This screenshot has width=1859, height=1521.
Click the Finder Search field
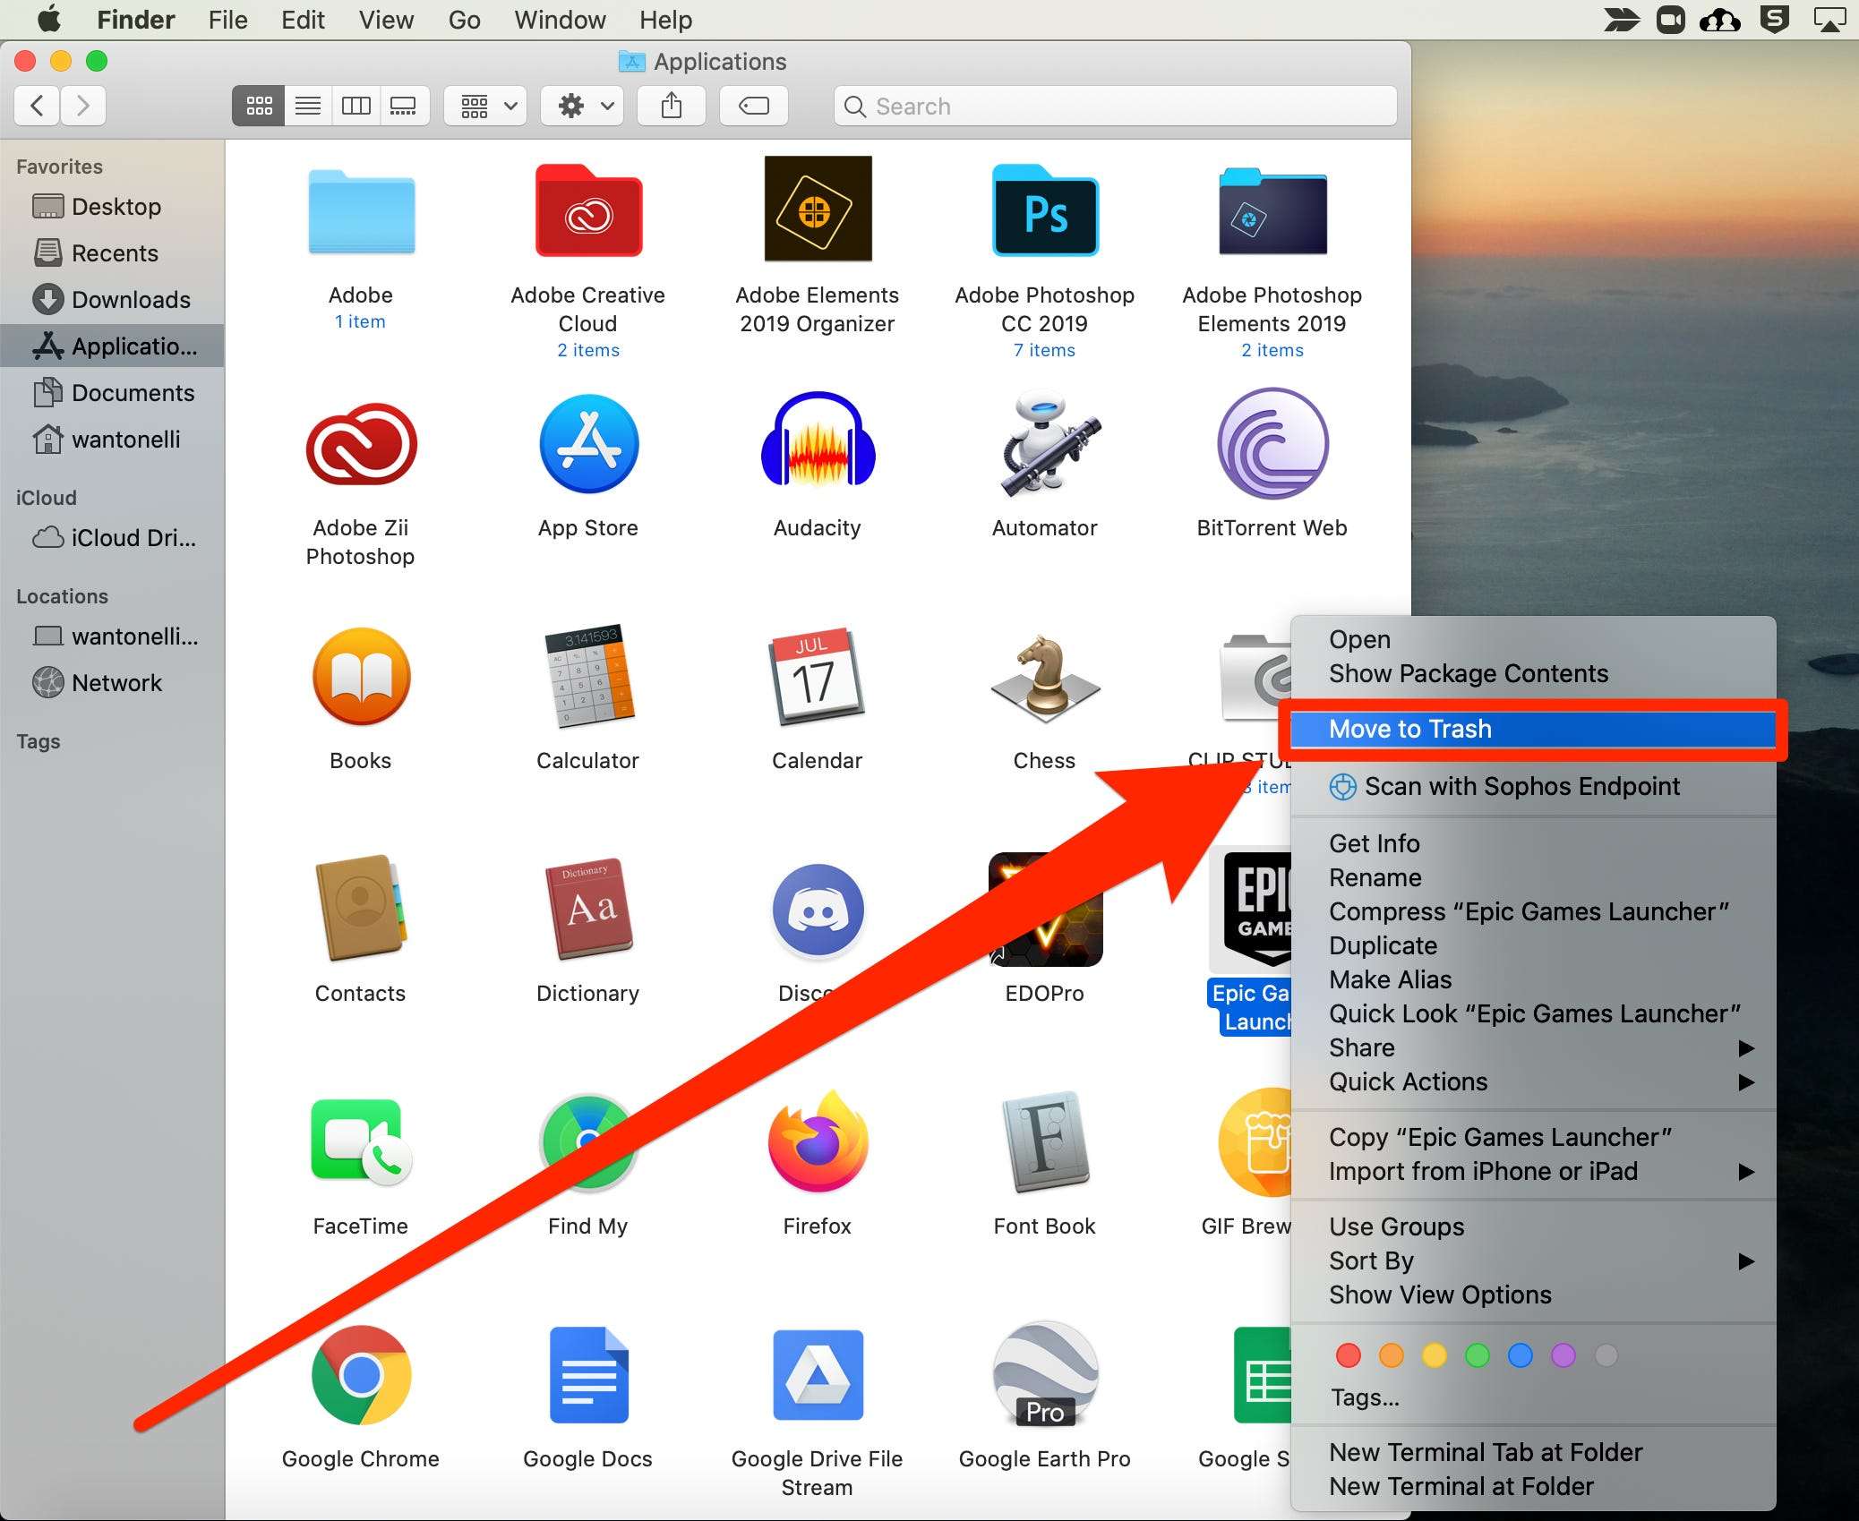1115,107
